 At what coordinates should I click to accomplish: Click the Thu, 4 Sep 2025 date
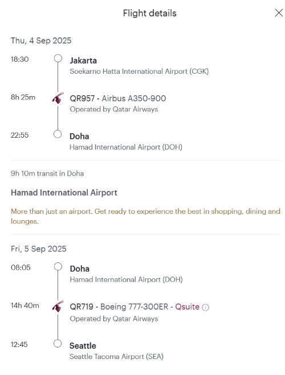pyautogui.click(x=41, y=41)
